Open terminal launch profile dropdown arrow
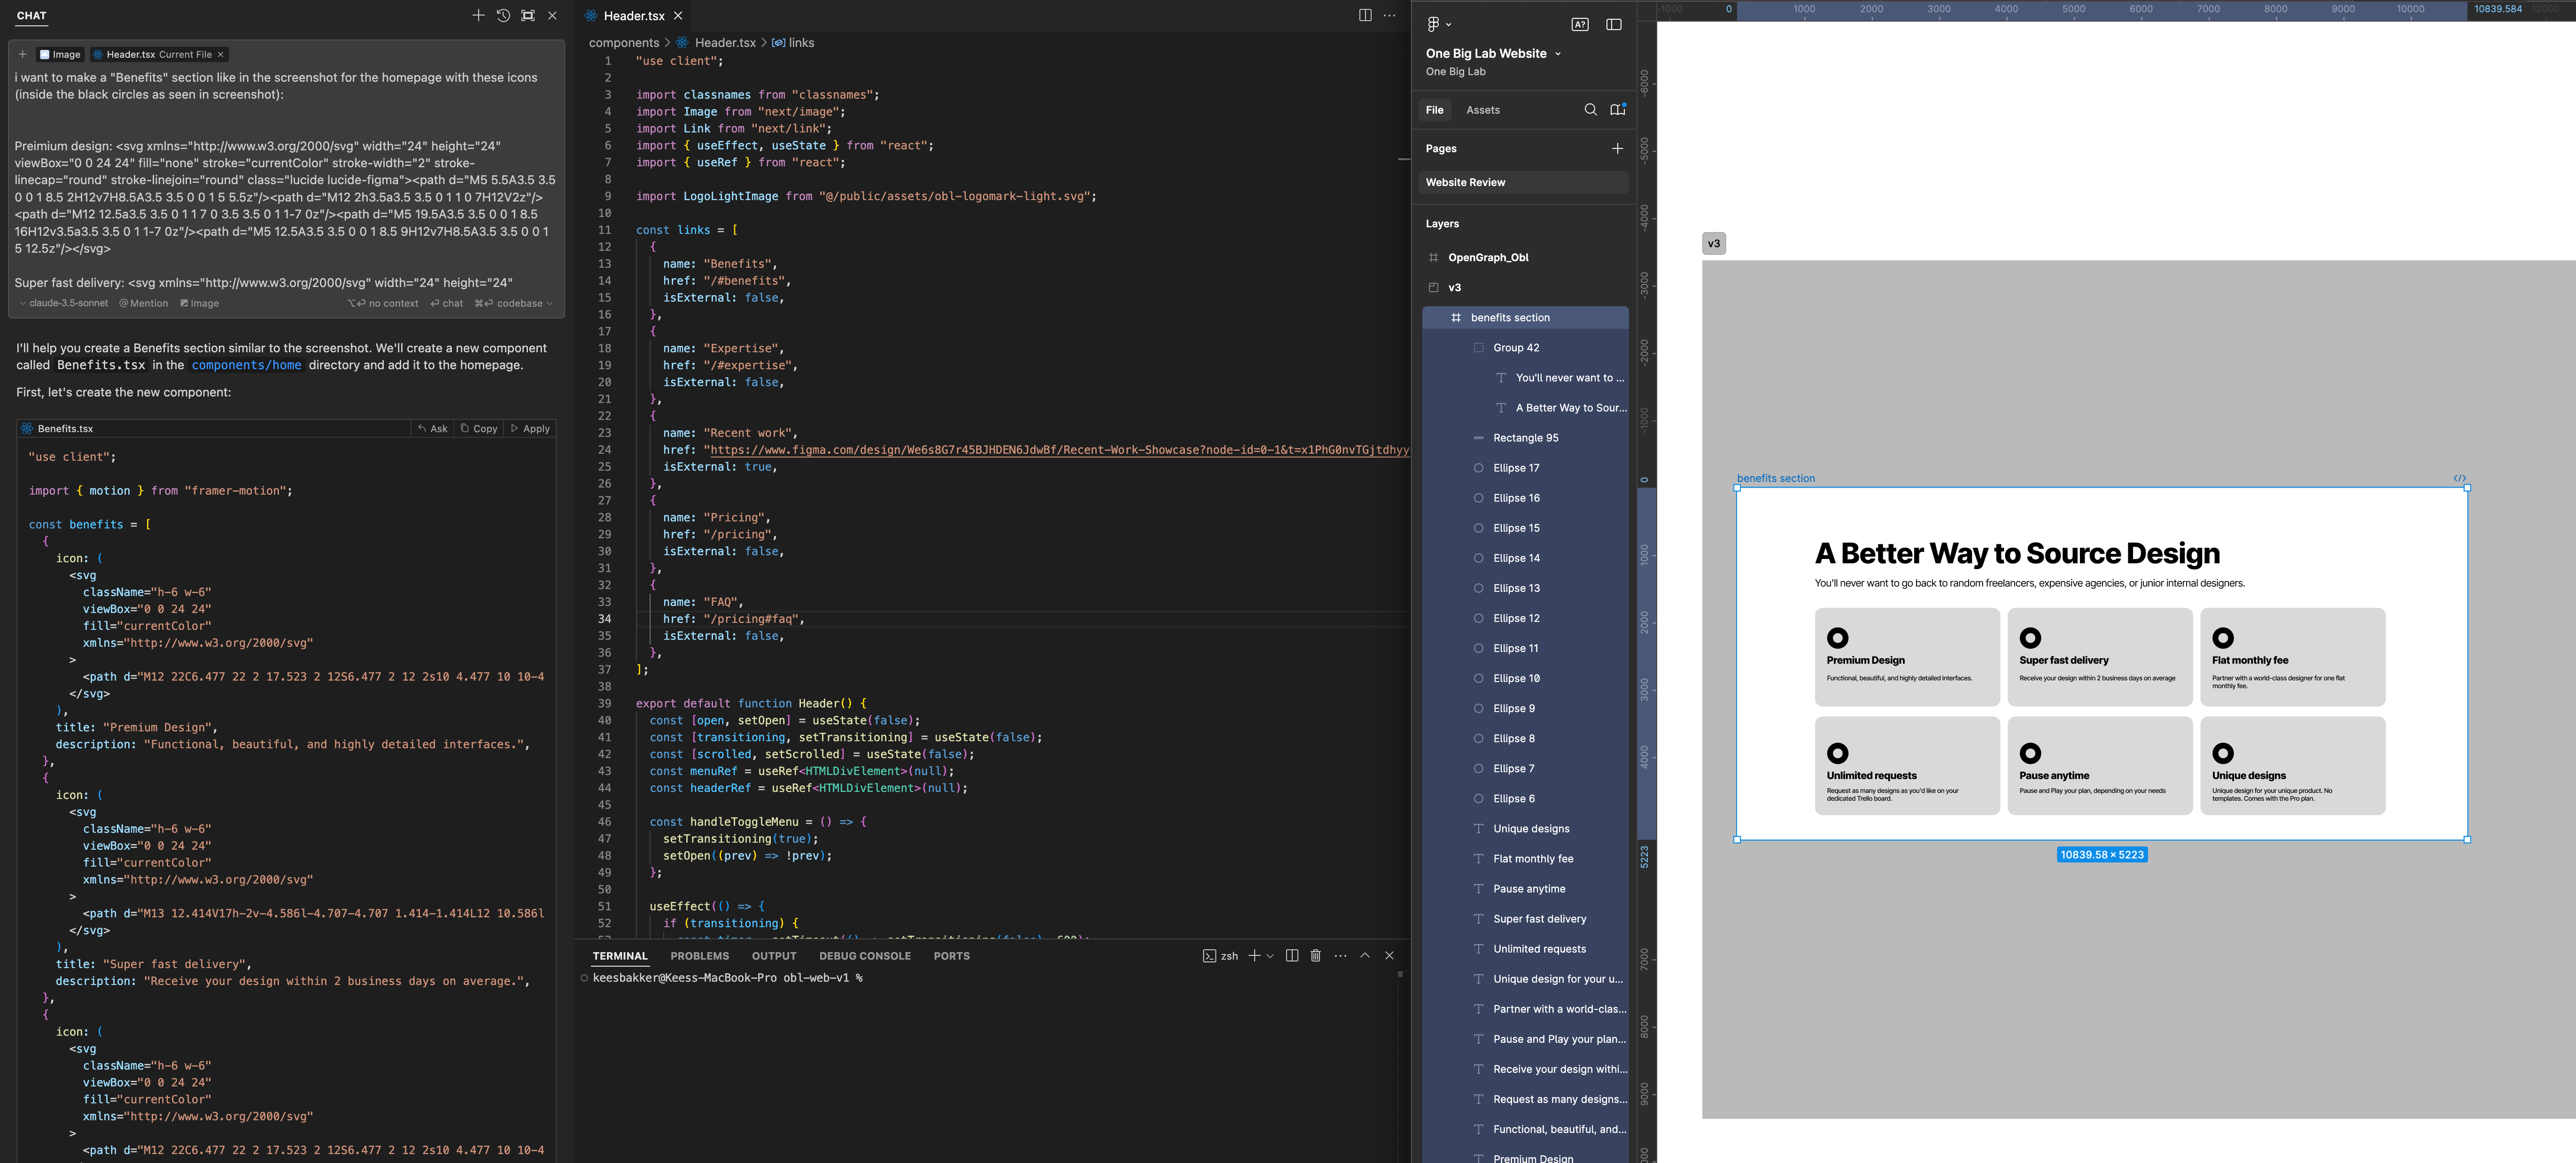This screenshot has width=2576, height=1163. point(1270,956)
